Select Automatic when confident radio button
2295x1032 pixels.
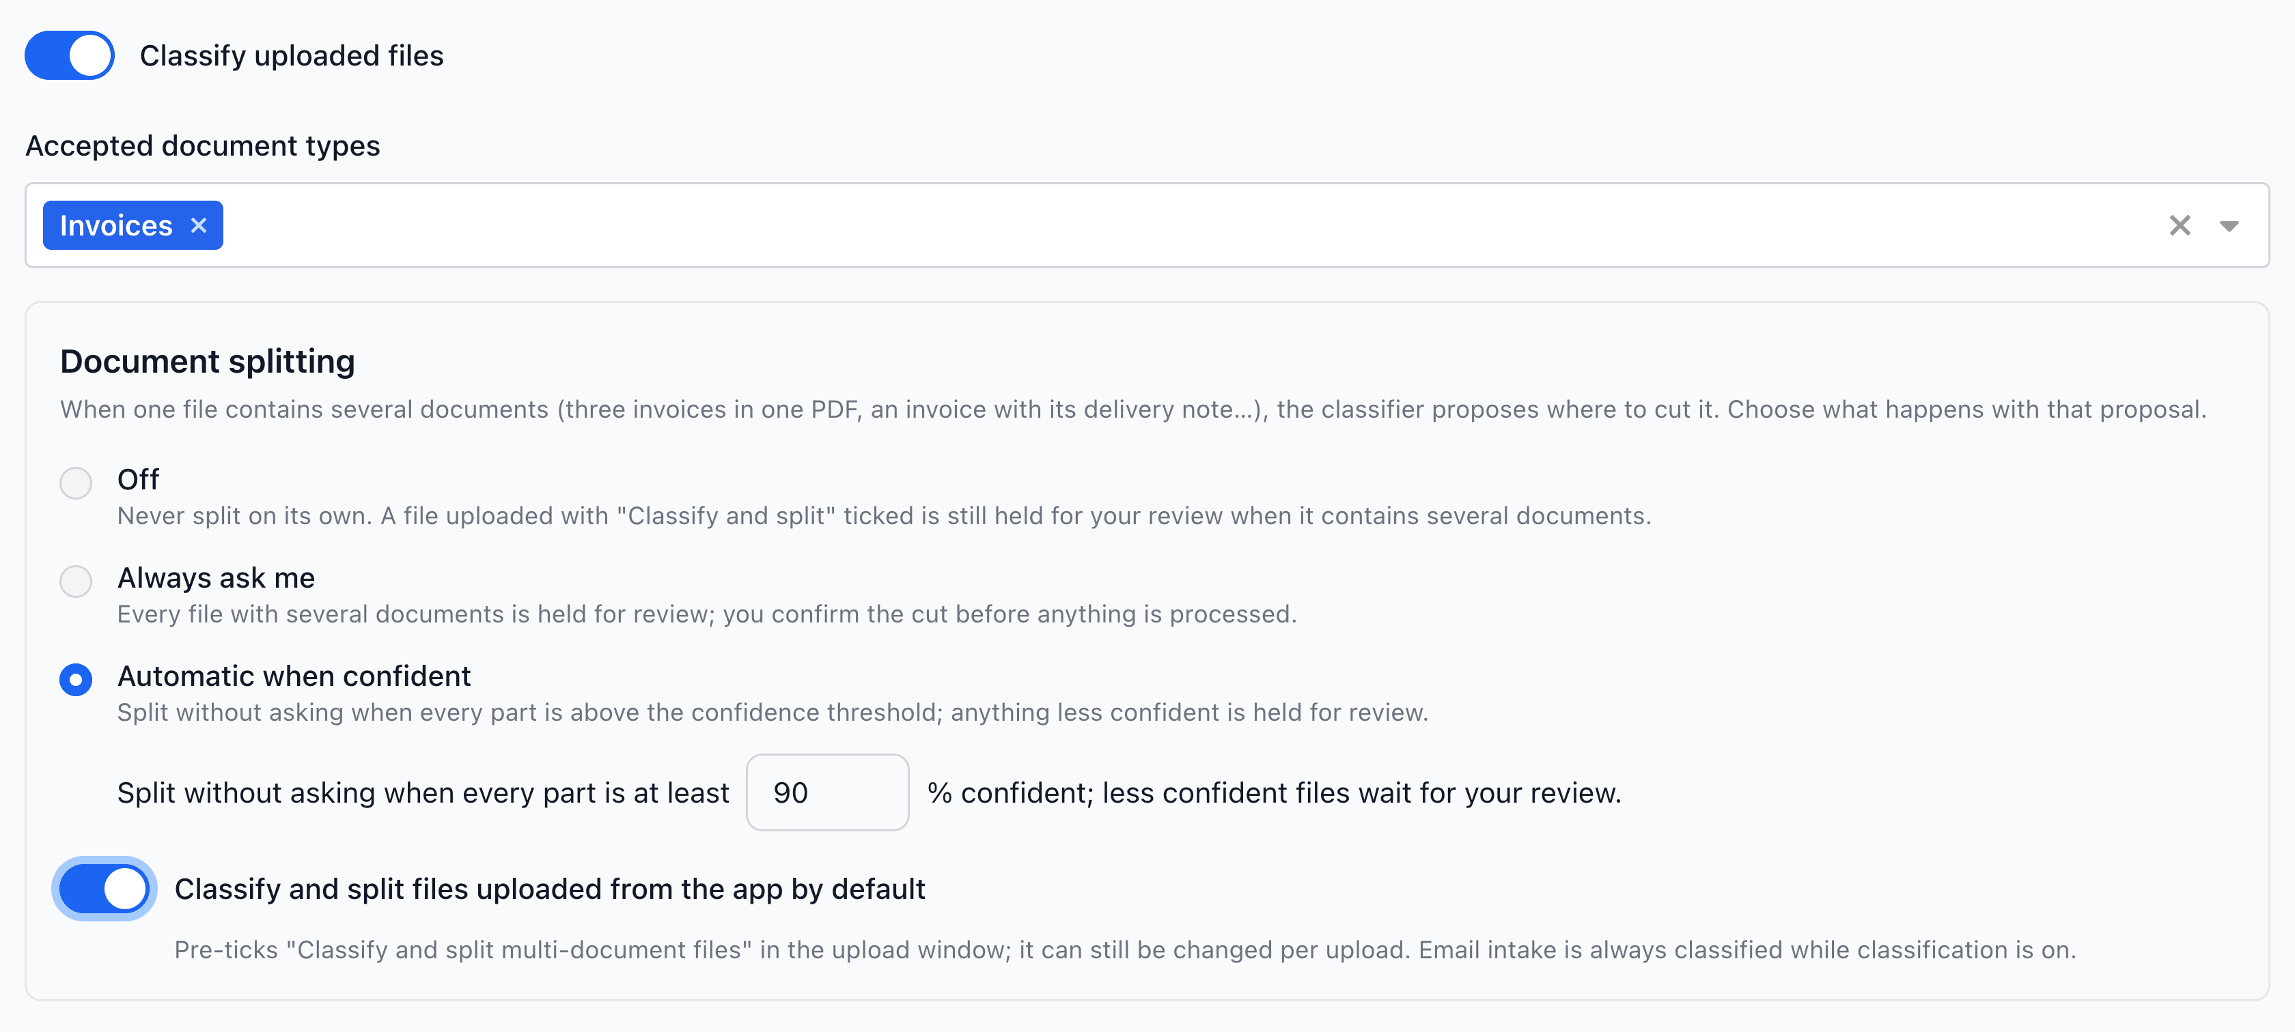click(x=76, y=679)
